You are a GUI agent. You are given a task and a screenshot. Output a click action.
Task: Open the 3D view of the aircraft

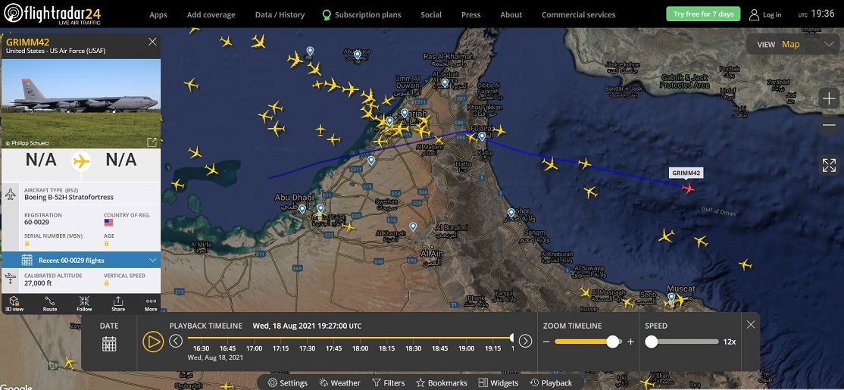tap(14, 304)
